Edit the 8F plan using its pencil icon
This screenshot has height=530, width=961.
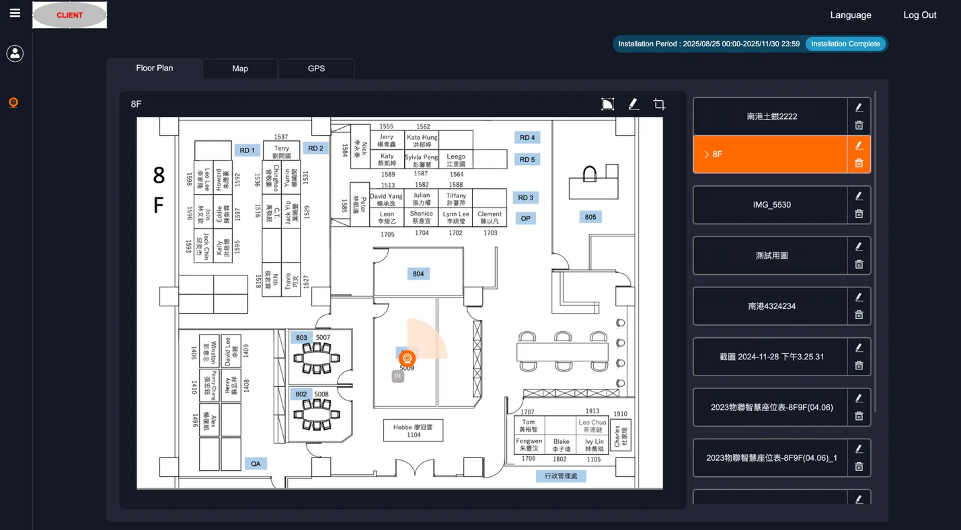859,144
